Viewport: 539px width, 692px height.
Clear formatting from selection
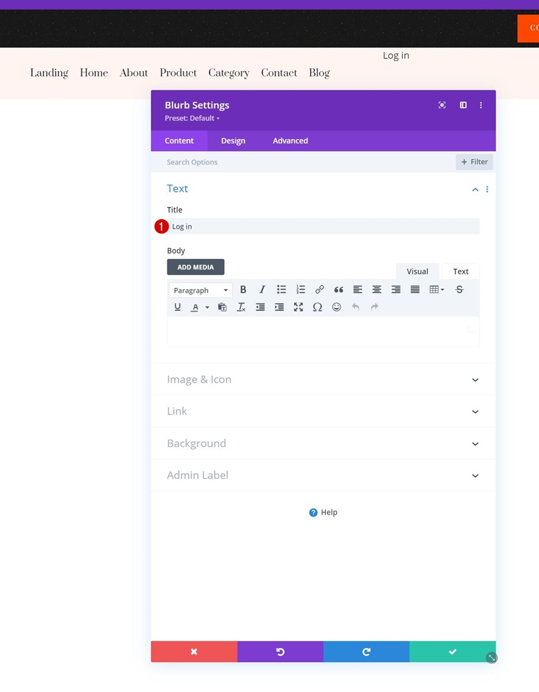tap(241, 307)
